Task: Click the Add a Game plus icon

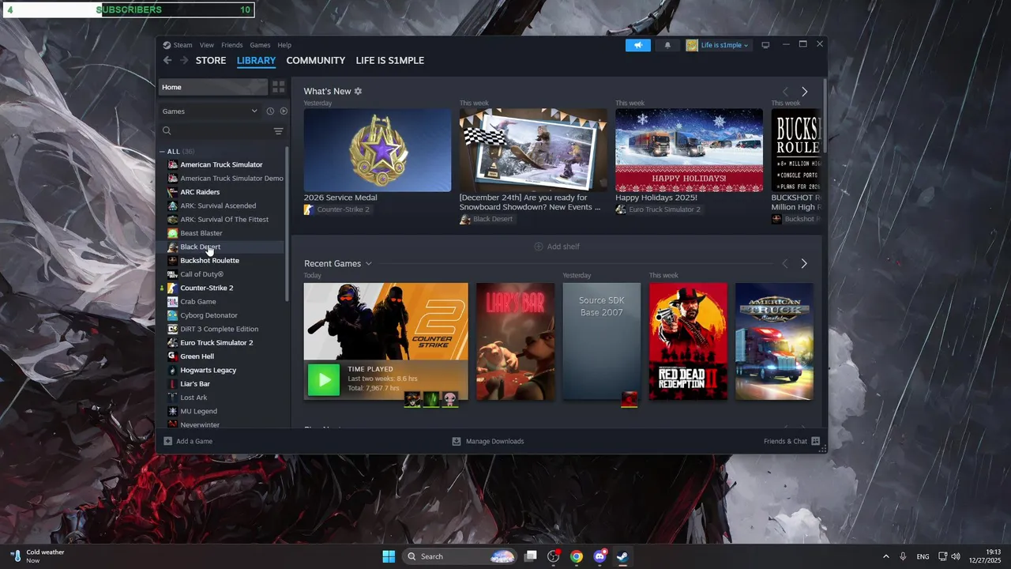Action: pyautogui.click(x=167, y=441)
